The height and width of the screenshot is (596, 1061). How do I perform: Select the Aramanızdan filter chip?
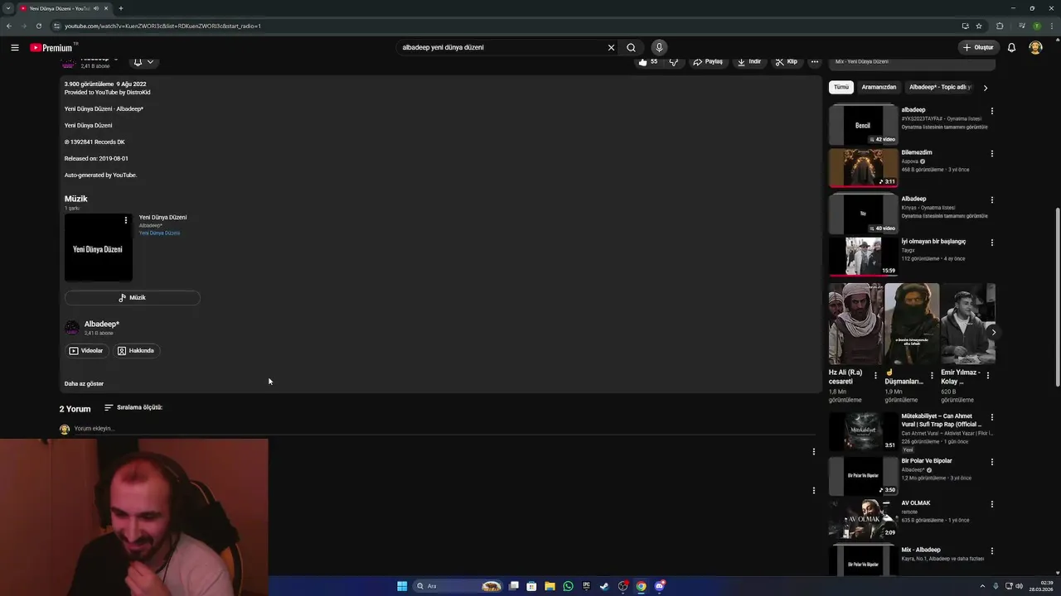tap(879, 87)
